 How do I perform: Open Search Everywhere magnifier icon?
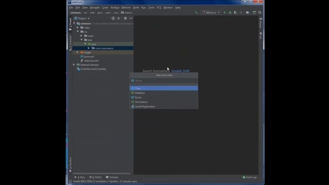[x=260, y=12]
